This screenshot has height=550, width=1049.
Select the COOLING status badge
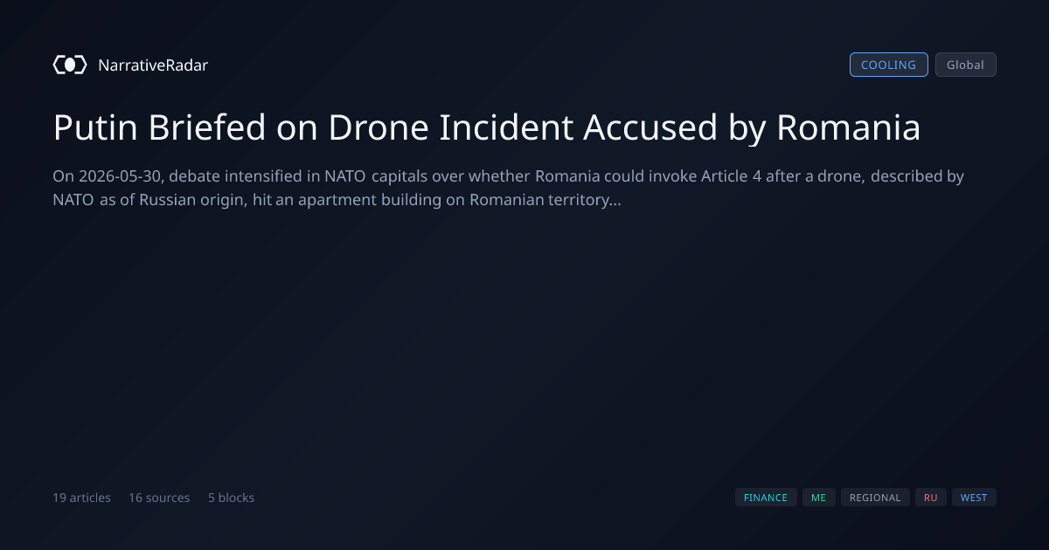coord(888,65)
